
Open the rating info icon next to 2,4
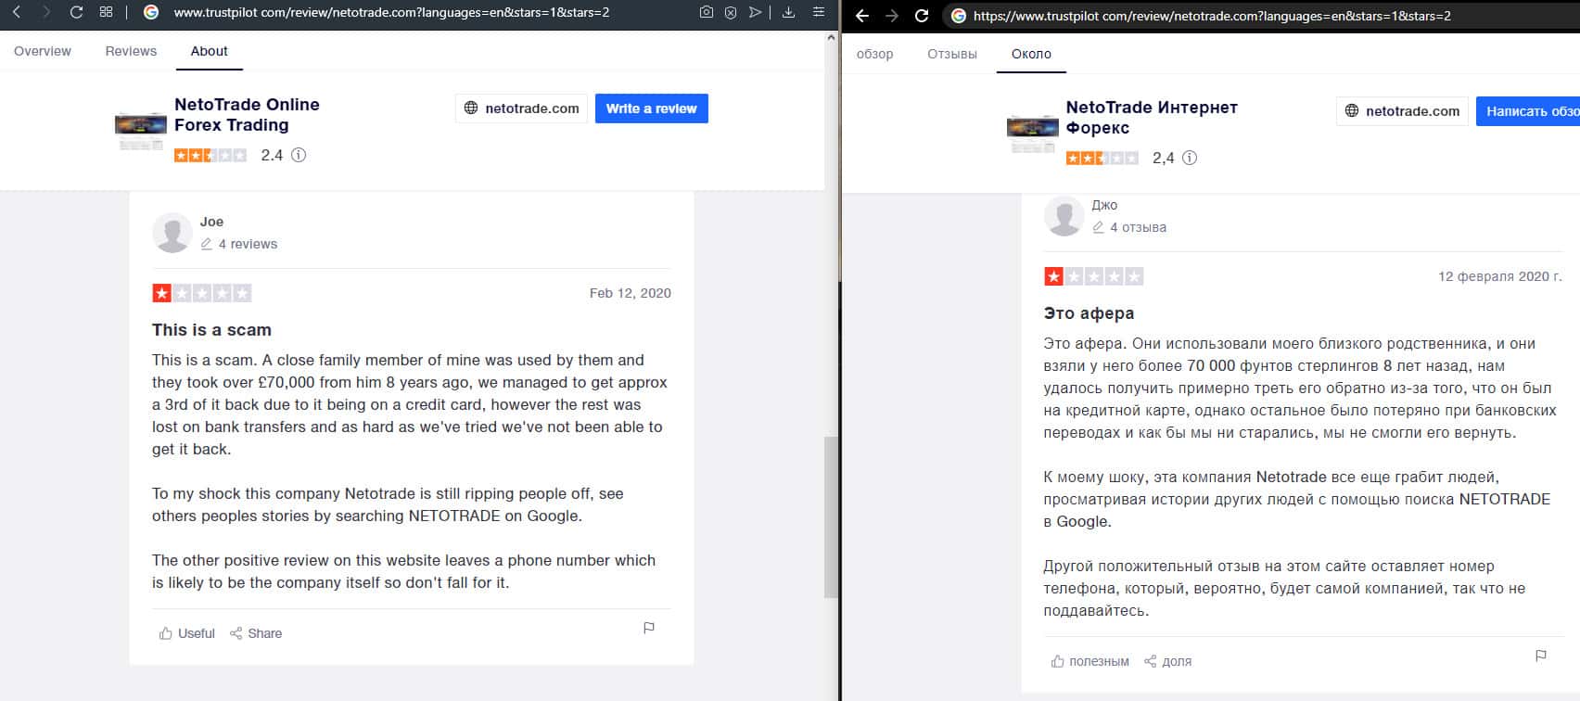tap(1190, 159)
